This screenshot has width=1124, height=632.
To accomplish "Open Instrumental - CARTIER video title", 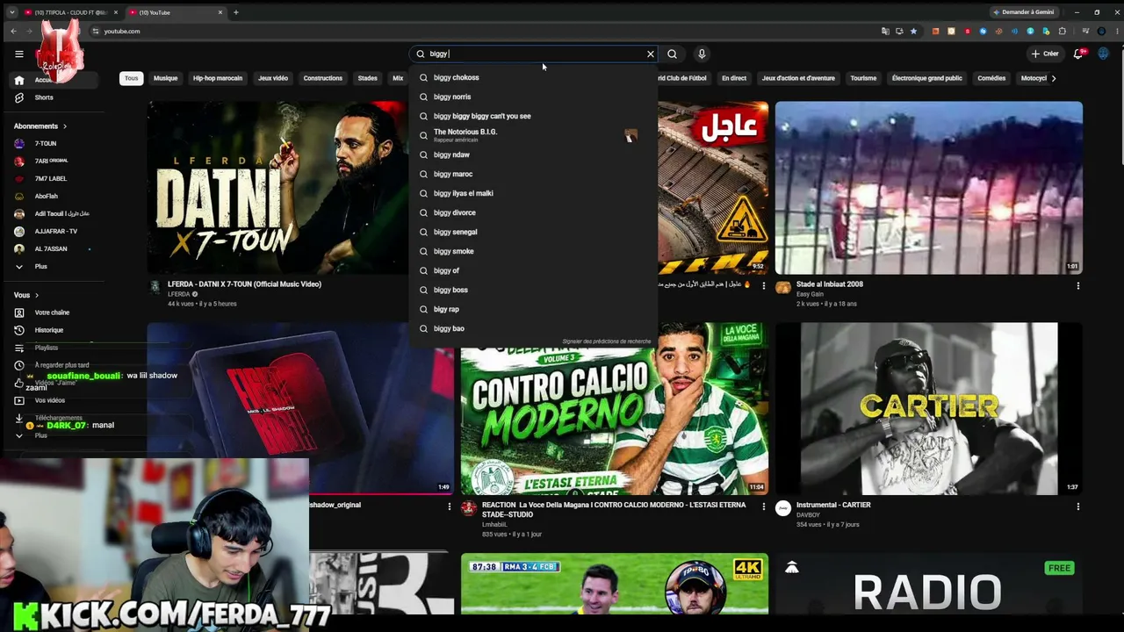I will point(832,506).
